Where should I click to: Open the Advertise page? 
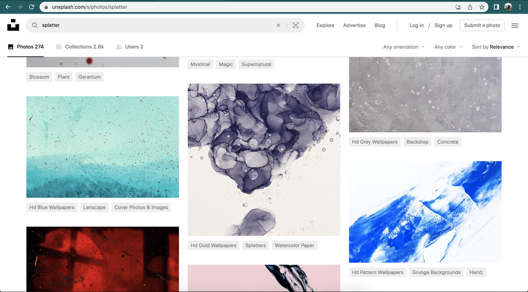click(354, 25)
